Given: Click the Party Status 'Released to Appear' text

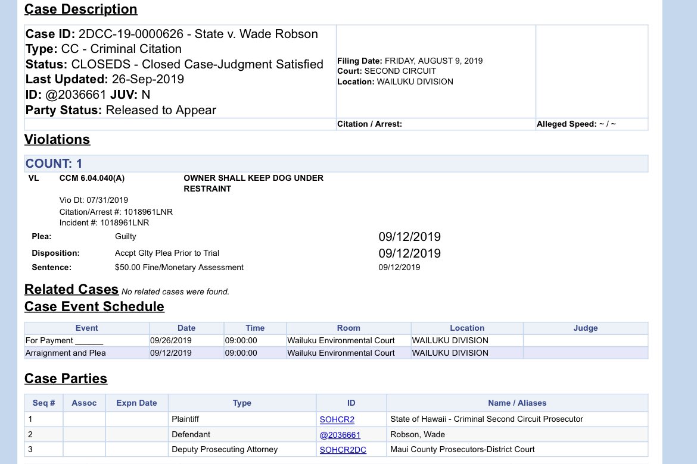Looking at the screenshot, I should pyautogui.click(x=120, y=110).
